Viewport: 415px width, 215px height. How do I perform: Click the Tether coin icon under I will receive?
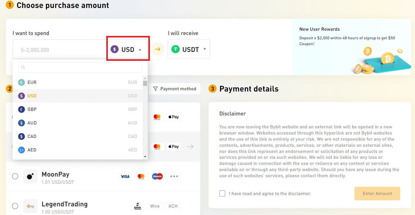click(x=175, y=49)
